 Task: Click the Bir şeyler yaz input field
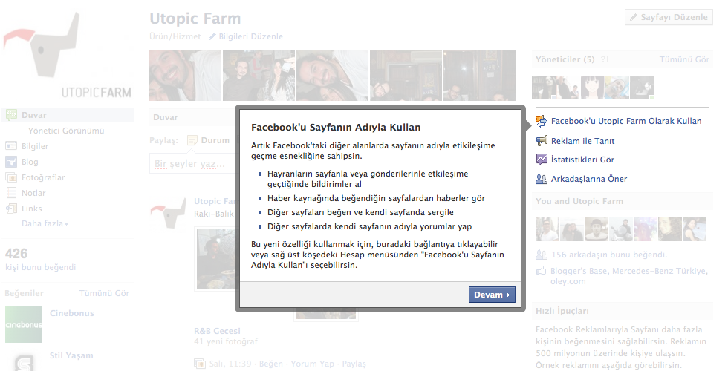tap(192, 164)
